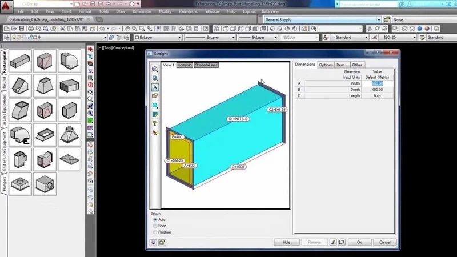The width and height of the screenshot is (457, 257).
Task: Save the drawing using the toolbar disk icon
Action: pos(22,29)
